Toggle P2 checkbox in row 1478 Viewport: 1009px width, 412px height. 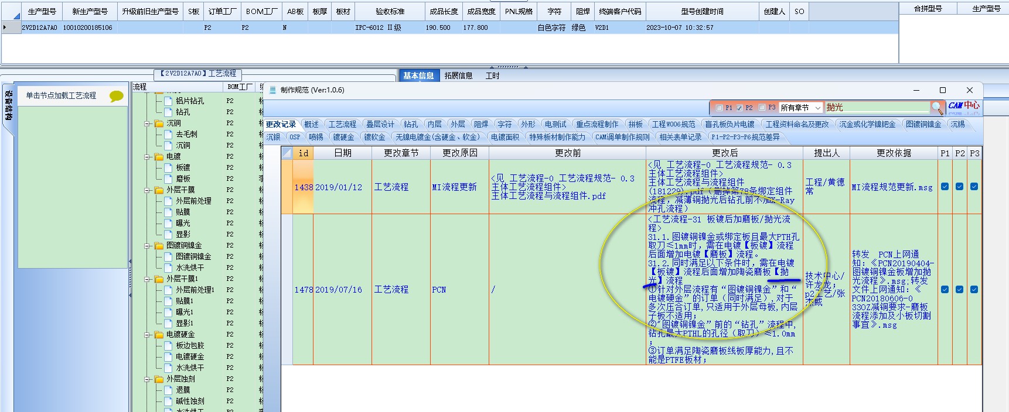coord(959,289)
